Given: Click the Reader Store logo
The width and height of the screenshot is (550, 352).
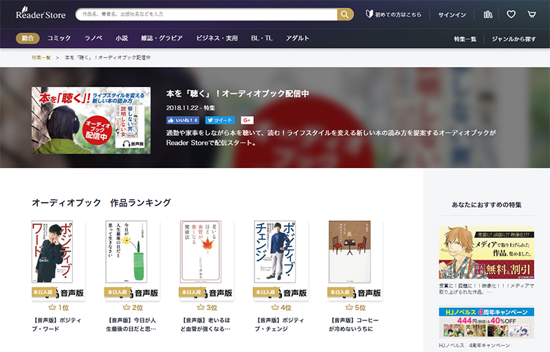Looking at the screenshot, I should (x=41, y=13).
